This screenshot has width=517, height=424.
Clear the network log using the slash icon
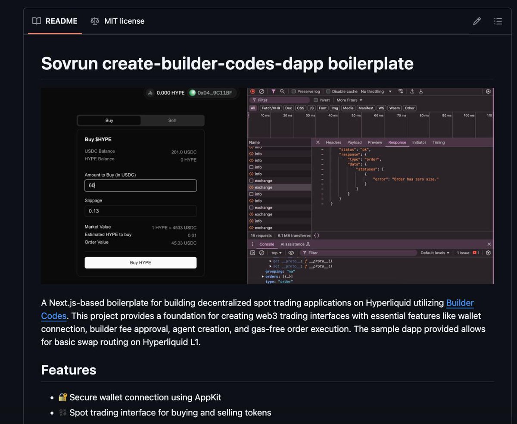(262, 91)
